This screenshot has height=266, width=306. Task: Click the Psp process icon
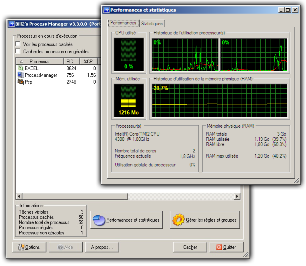pyautogui.click(x=20, y=82)
